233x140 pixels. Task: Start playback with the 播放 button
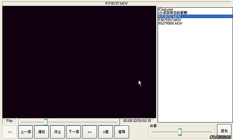42,132
